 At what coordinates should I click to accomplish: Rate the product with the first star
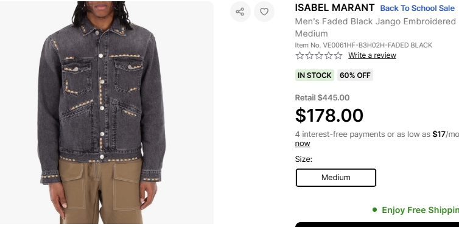click(x=300, y=55)
